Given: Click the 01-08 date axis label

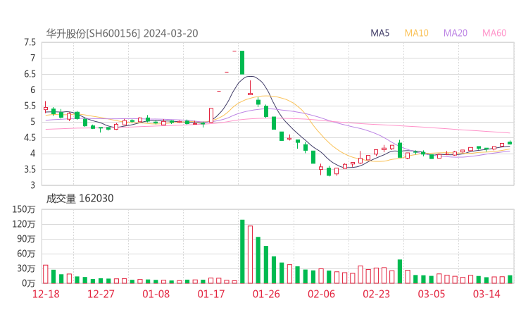Looking at the screenshot, I should pyautogui.click(x=156, y=294).
